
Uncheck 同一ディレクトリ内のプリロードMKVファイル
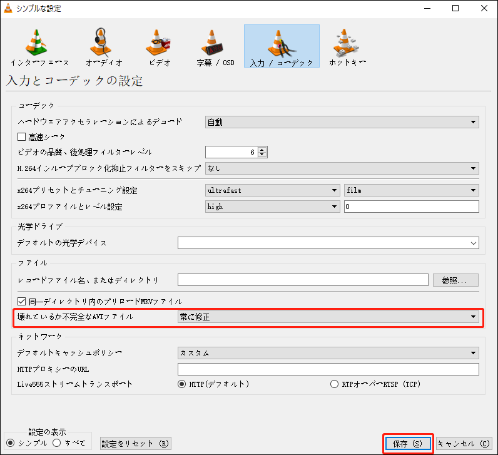tap(22, 301)
